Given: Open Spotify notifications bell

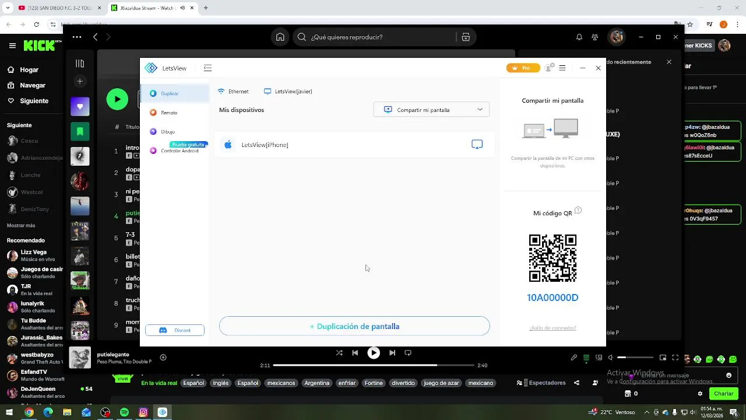Looking at the screenshot, I should 579,37.
